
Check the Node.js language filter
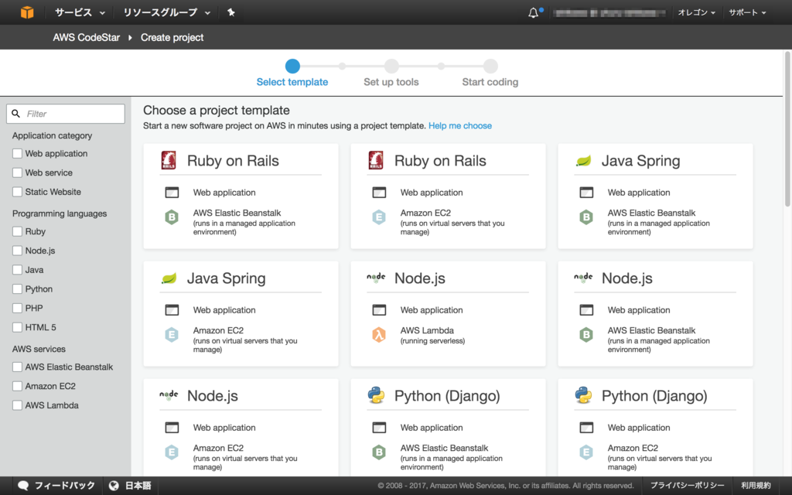[x=17, y=251]
